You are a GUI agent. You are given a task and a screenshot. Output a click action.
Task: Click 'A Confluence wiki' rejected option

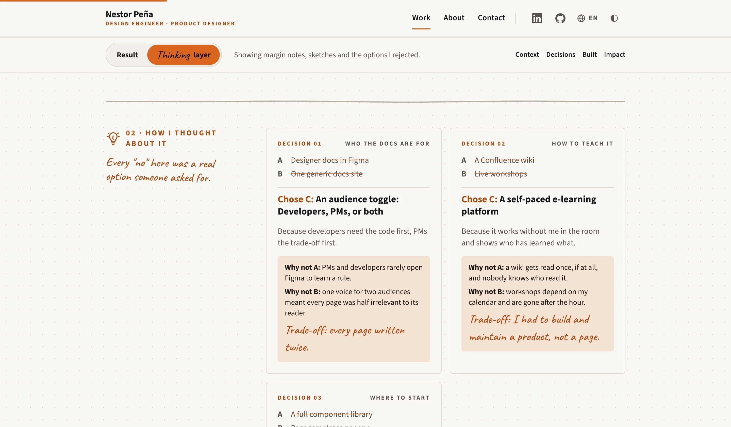[x=504, y=160]
